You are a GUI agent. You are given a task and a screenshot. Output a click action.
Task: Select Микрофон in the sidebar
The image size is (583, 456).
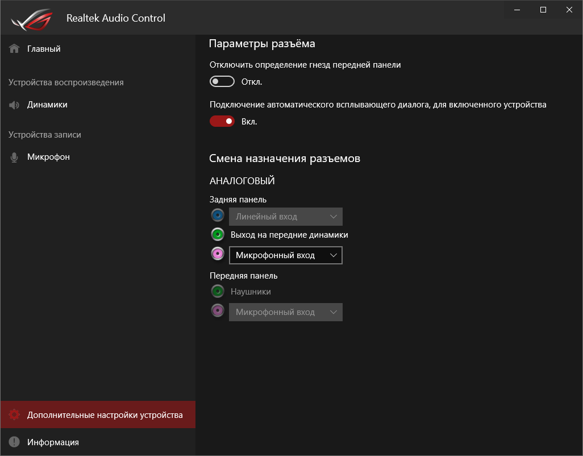click(98, 157)
